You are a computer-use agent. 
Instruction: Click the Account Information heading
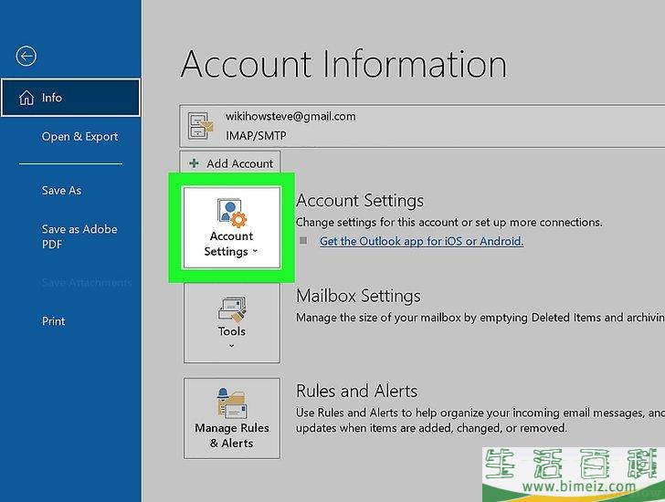click(x=344, y=64)
